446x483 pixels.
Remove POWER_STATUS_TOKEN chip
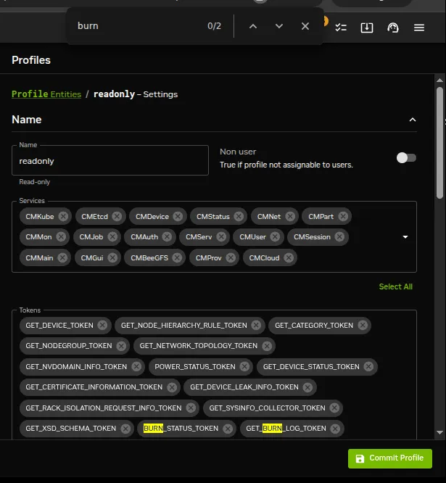244,366
